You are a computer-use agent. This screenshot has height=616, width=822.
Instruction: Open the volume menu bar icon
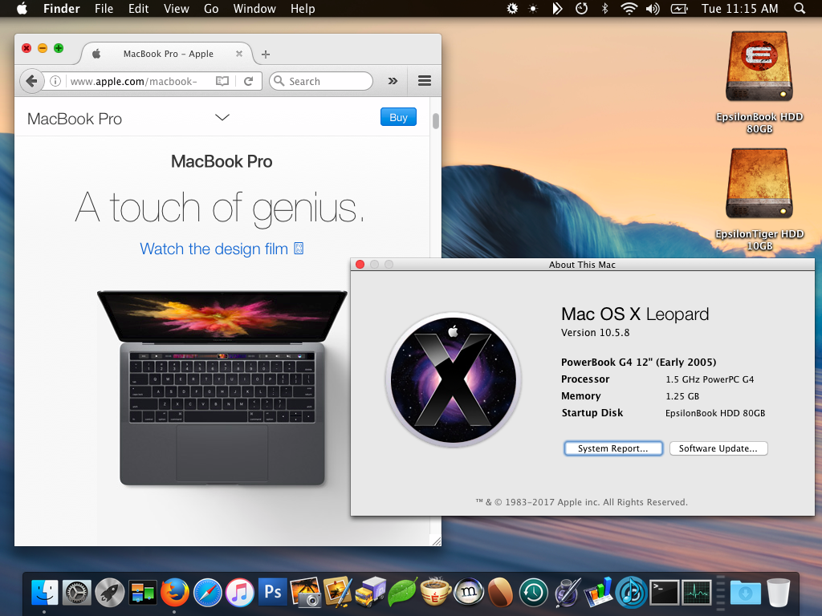pos(653,8)
